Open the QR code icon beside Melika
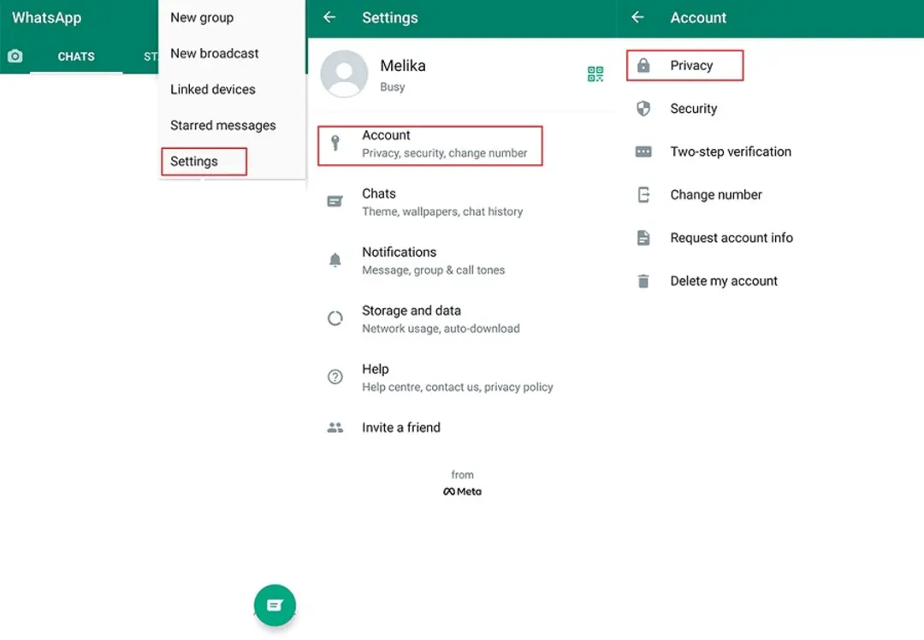The width and height of the screenshot is (924, 640). click(x=595, y=74)
